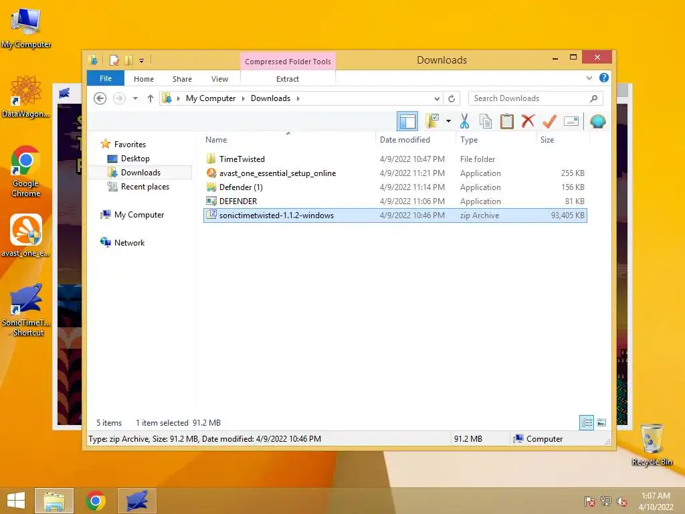The width and height of the screenshot is (685, 514).
Task: Click the Copy toolbar icon
Action: [x=486, y=121]
